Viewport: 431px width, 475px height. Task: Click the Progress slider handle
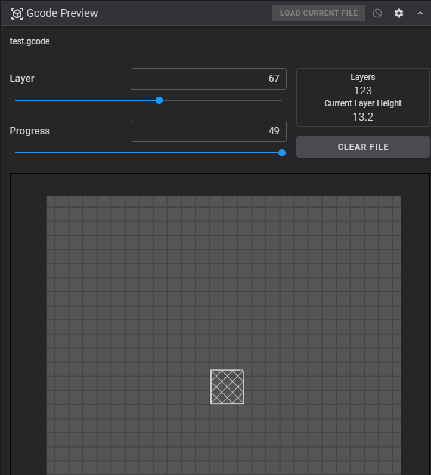tap(282, 153)
